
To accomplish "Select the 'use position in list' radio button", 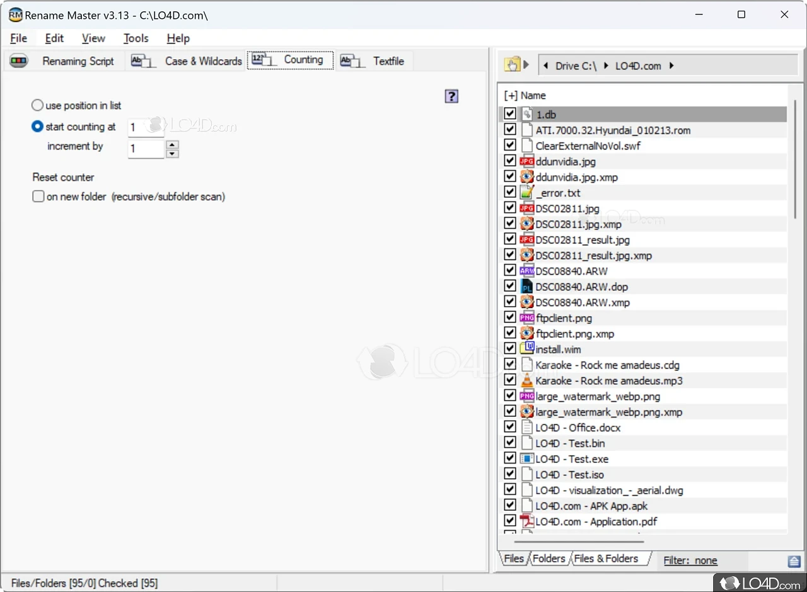I will tap(38, 106).
